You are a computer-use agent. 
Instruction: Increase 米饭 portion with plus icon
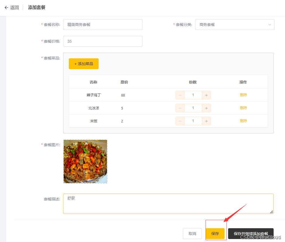tap(206, 121)
